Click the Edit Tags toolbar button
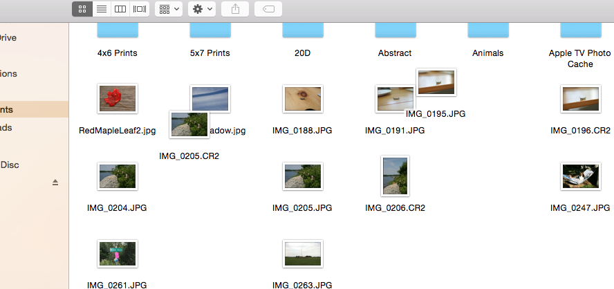This screenshot has height=289, width=614. pyautogui.click(x=268, y=9)
